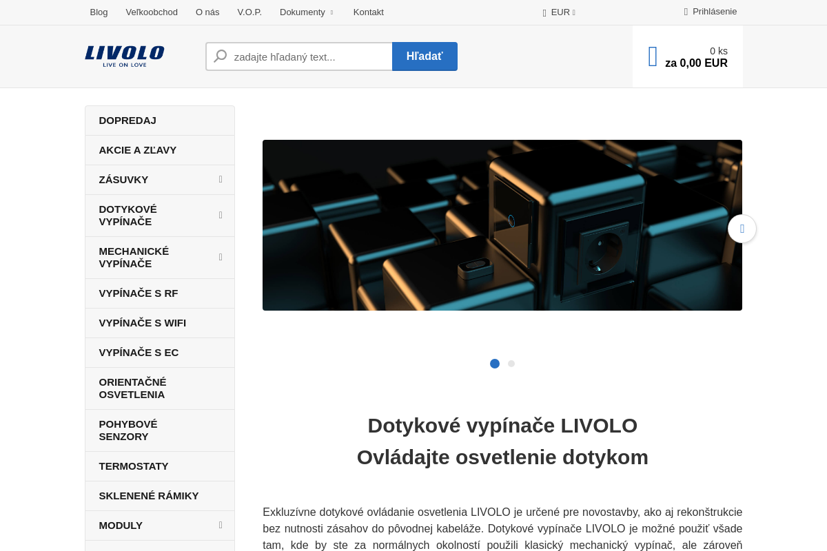
Task: Activate the currently highlighted carousel indicator
Action: pyautogui.click(x=495, y=363)
